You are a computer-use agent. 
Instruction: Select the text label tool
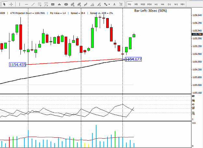(x=121, y=5)
